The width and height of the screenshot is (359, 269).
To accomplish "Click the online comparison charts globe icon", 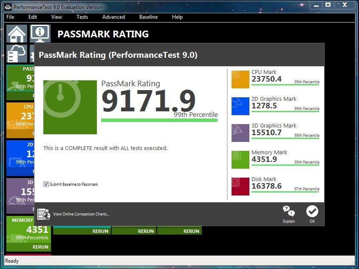I will (x=44, y=214).
